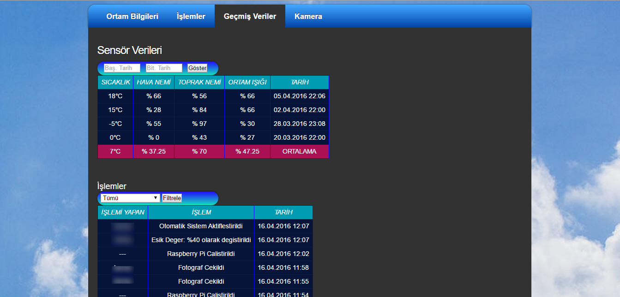Click the Baş. Tarih start date field
The width and height of the screenshot is (620, 297).
(122, 68)
